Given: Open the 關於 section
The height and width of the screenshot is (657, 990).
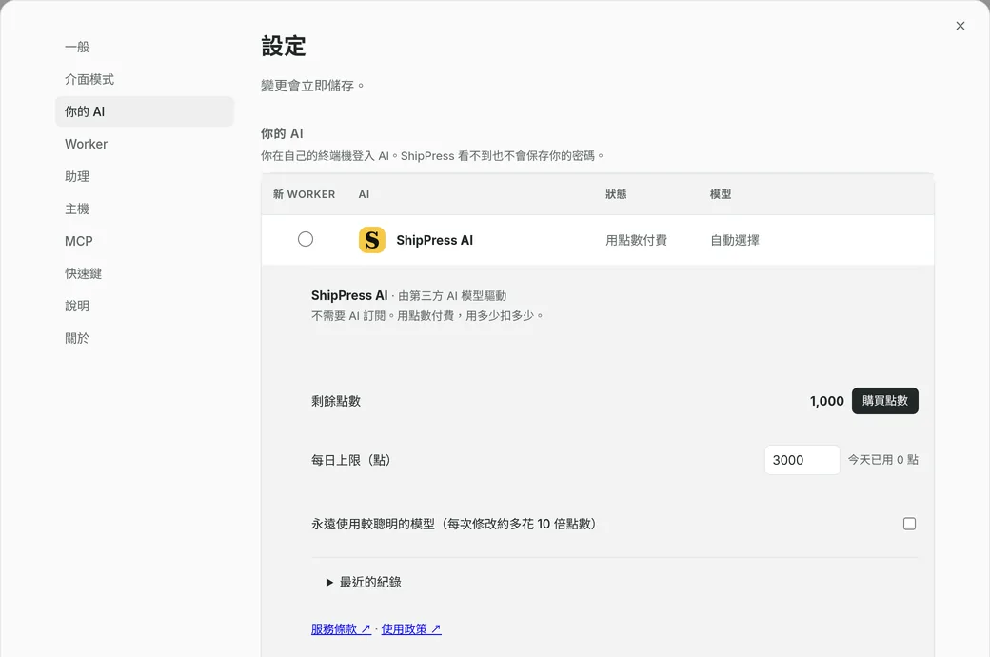Looking at the screenshot, I should click(x=77, y=338).
